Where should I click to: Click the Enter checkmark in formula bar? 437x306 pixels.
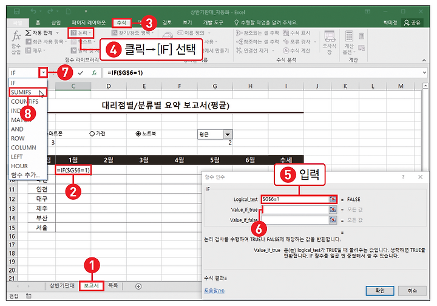[x=81, y=73]
